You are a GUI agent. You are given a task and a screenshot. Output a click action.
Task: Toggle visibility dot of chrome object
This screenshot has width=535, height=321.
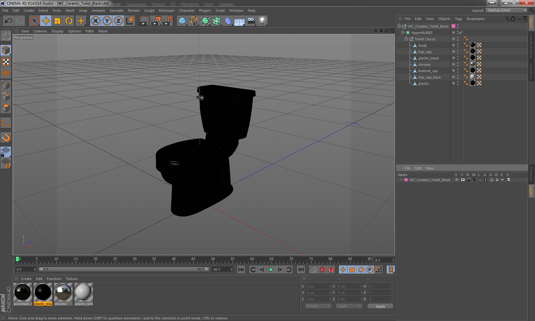[453, 64]
